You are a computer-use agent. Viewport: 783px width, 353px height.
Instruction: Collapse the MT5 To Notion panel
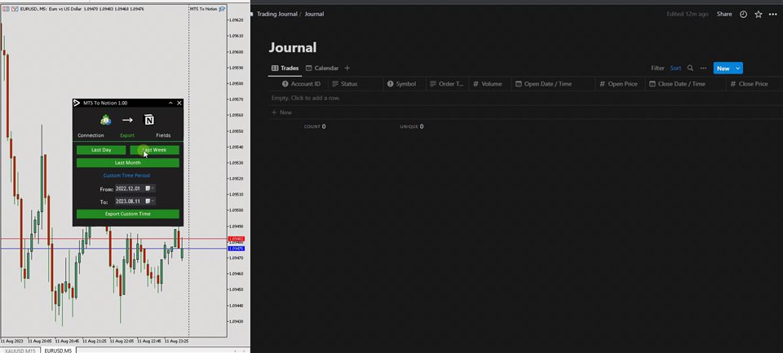170,103
